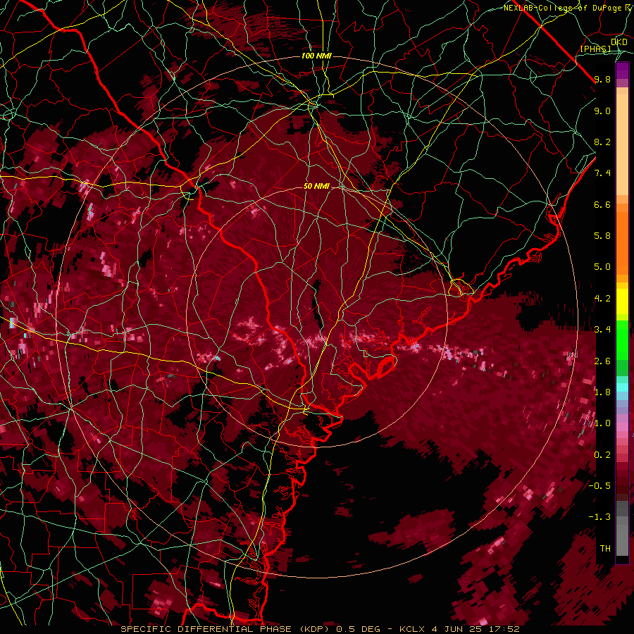Pick the yellow band of color scale
Screen dimensions: 634x634
[x=622, y=302]
